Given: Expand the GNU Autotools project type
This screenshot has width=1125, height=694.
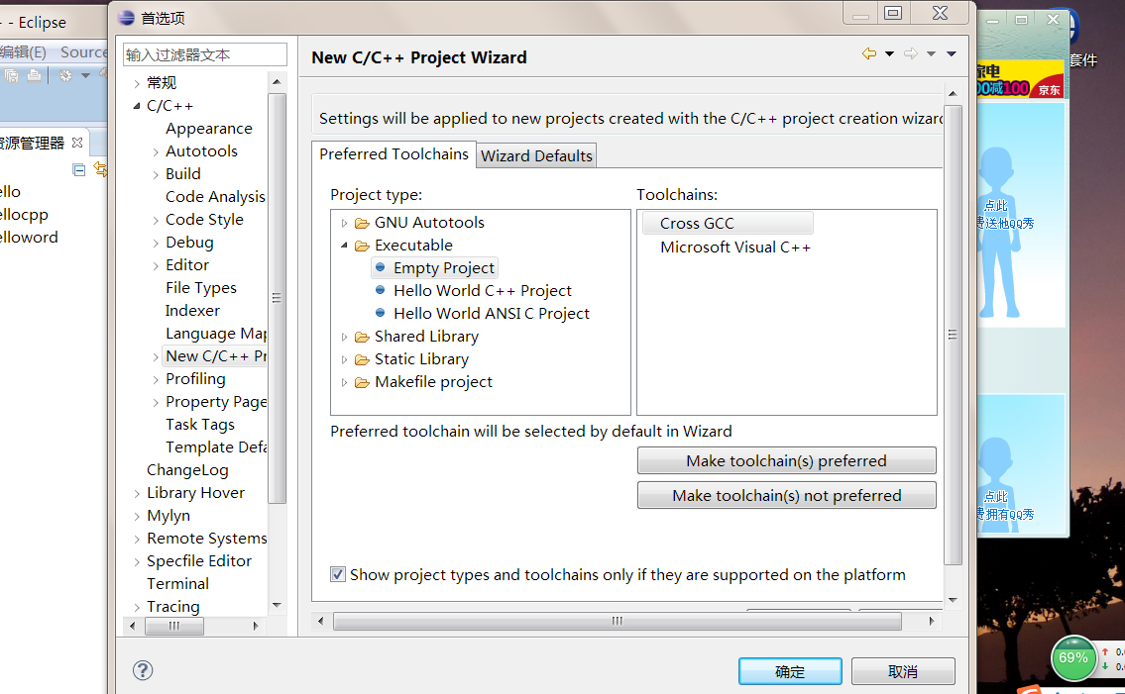Looking at the screenshot, I should pos(344,223).
